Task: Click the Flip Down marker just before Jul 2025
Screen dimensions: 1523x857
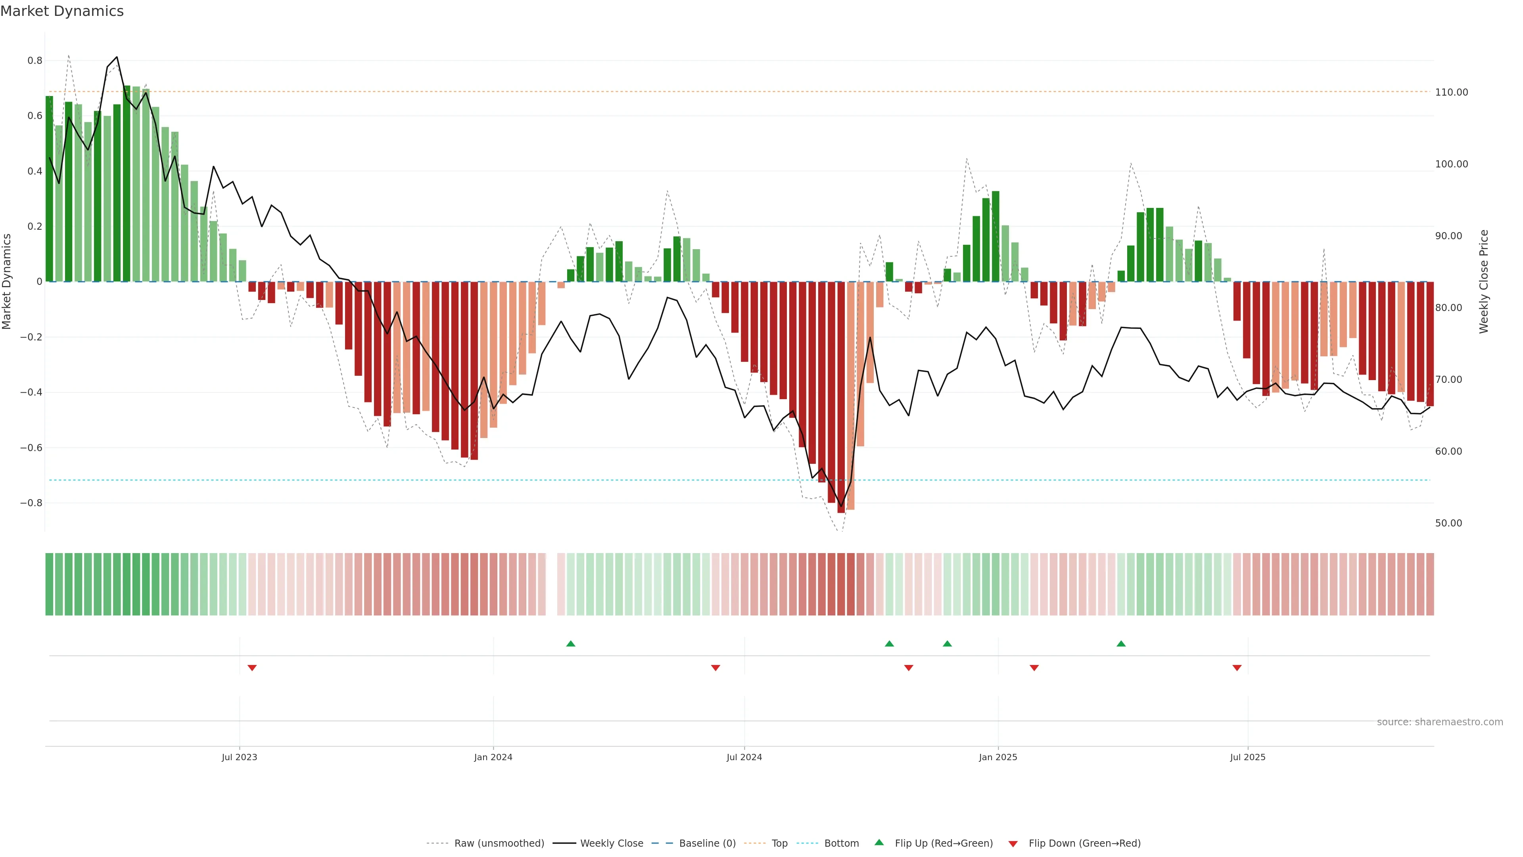Action: coord(1237,668)
